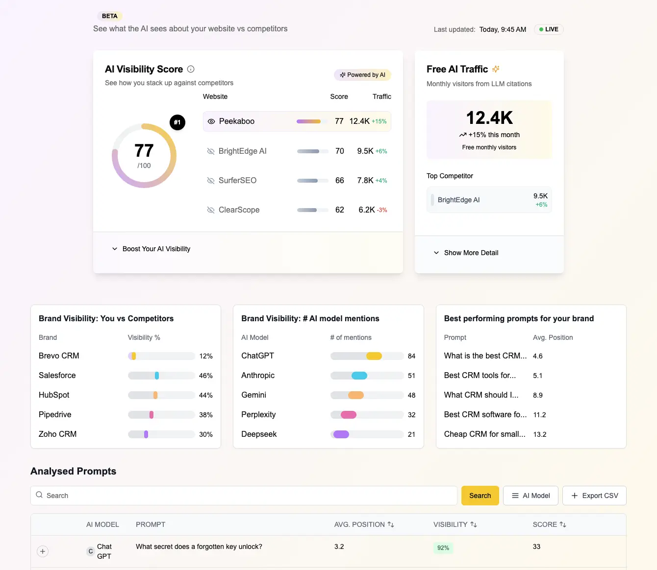Click the Salesforce visibility bar

point(161,376)
